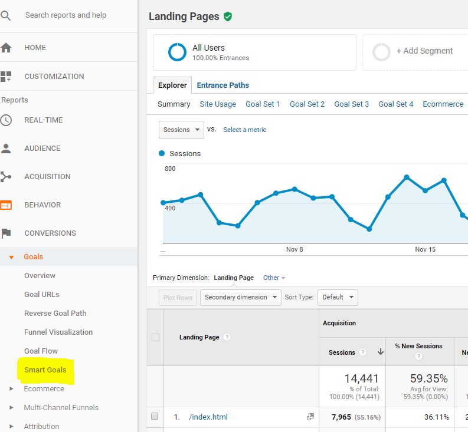Expand the Ecommerce section arrow
Image resolution: width=468 pixels, height=432 pixels.
coord(11,389)
